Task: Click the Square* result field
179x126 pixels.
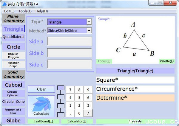Action: coord(135,80)
